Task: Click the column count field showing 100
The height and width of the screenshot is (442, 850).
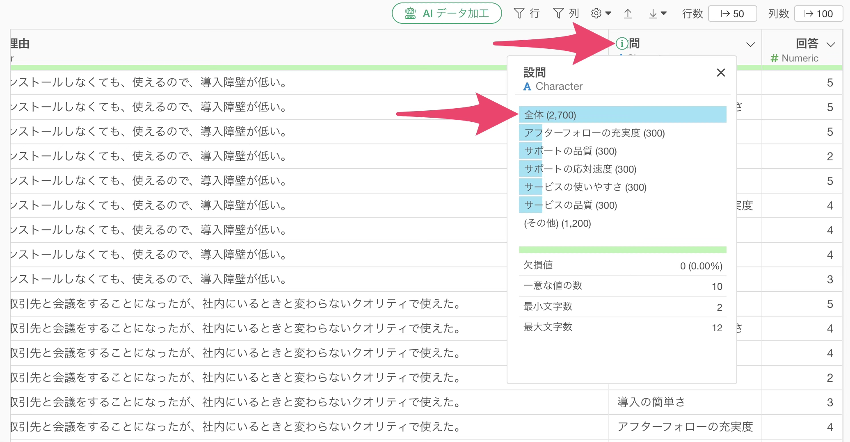Action: tap(818, 14)
